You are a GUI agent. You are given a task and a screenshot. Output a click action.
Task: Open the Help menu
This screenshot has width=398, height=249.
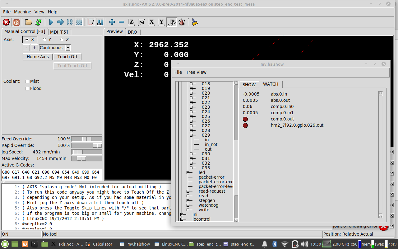point(53,12)
